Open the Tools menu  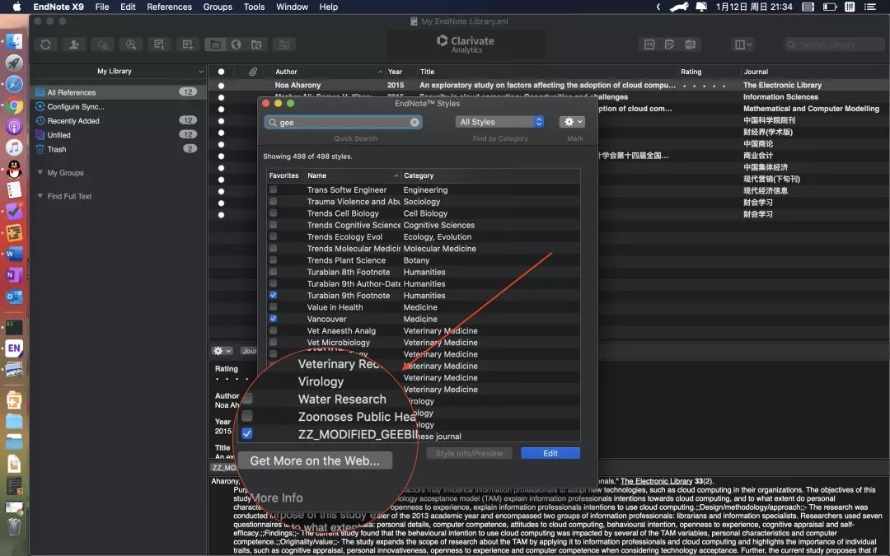point(254,7)
